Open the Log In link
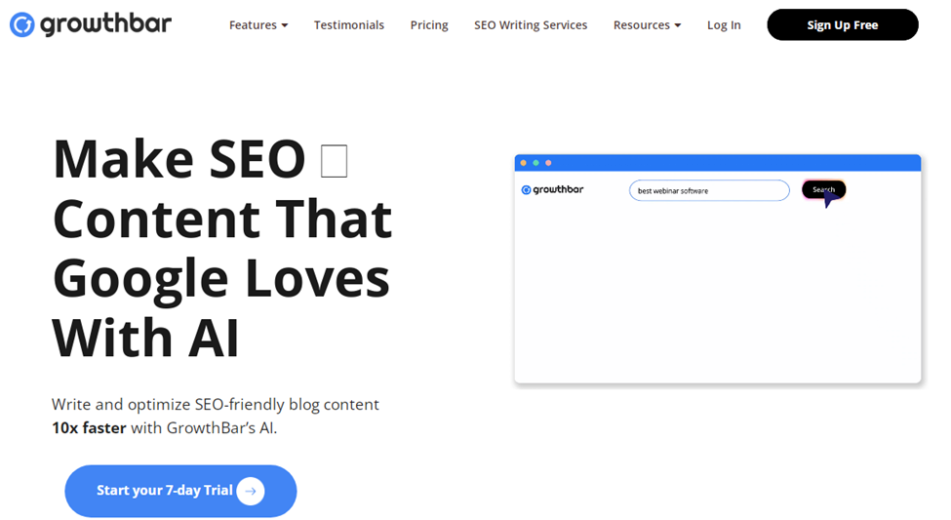951x520 pixels. pos(724,24)
